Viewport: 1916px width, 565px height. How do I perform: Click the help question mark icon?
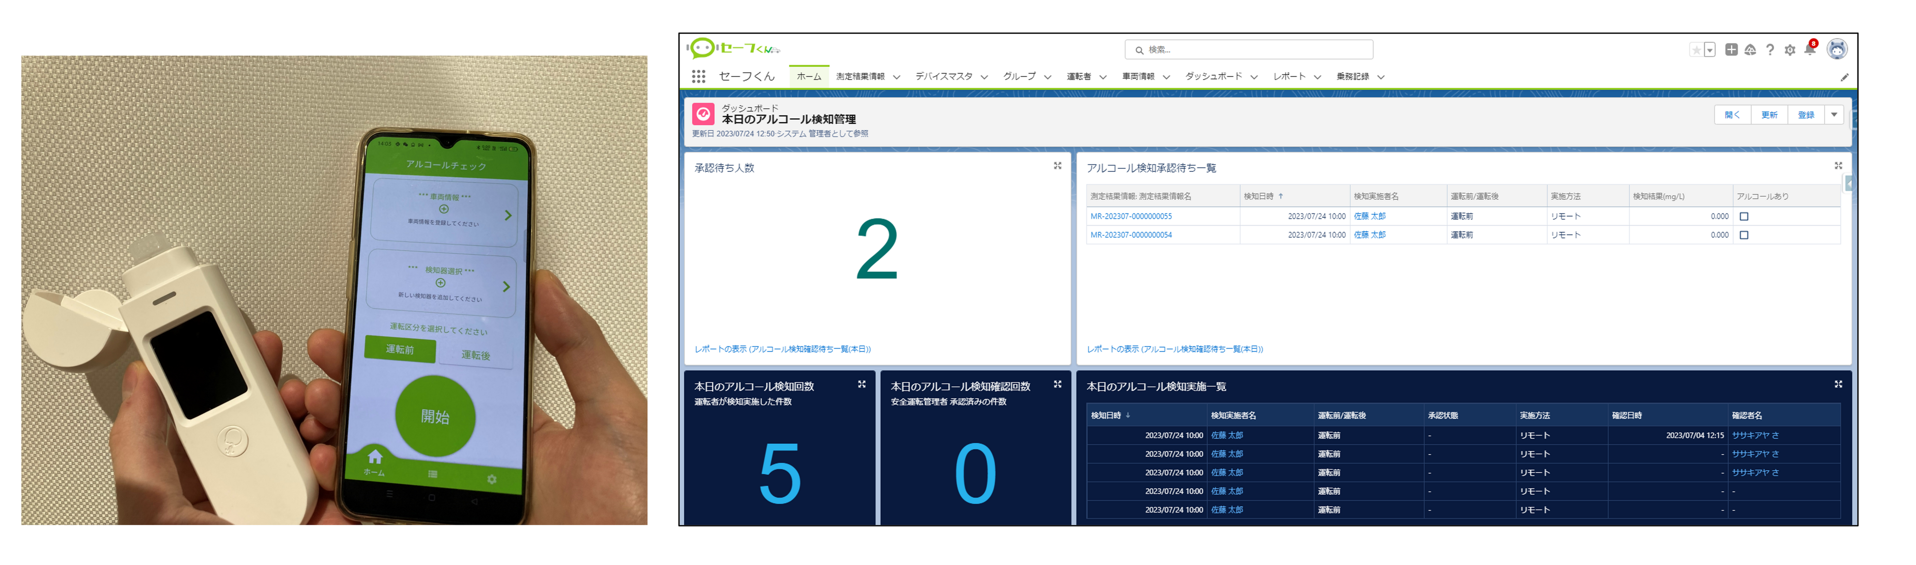point(1770,50)
